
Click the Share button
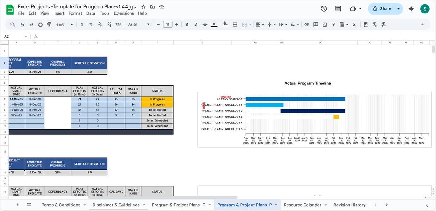tap(382, 9)
